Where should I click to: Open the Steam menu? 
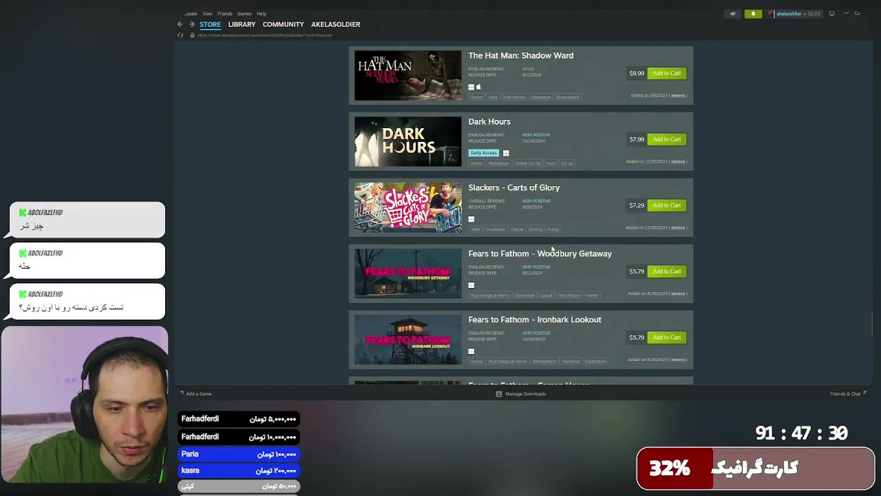click(191, 14)
